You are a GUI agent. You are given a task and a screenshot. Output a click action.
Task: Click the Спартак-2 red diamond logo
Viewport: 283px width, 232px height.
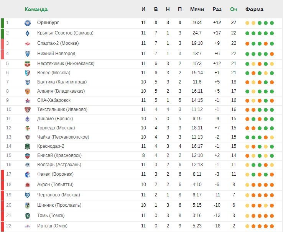pos(28,44)
